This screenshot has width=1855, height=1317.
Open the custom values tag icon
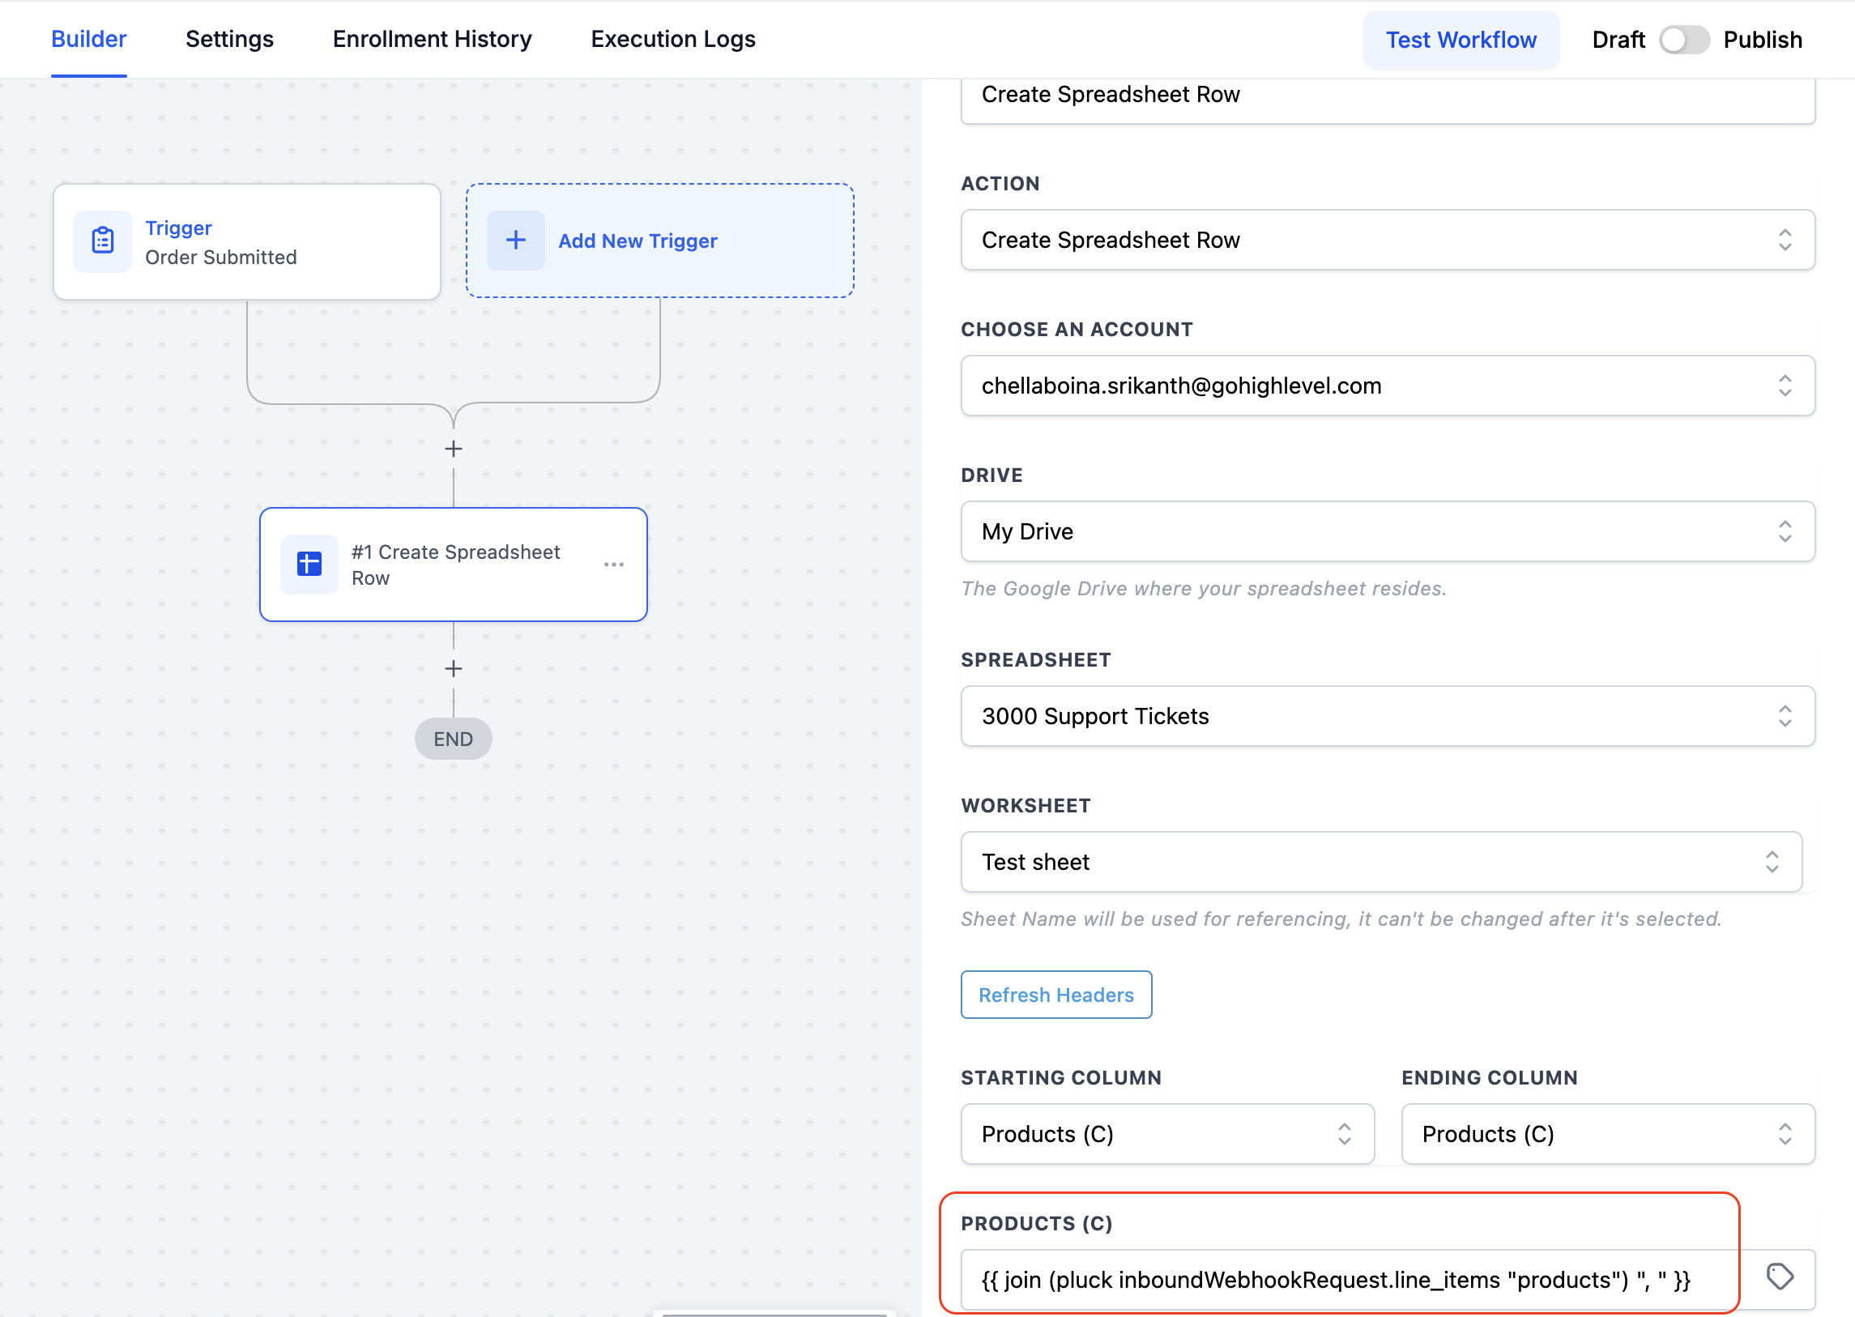click(x=1780, y=1277)
